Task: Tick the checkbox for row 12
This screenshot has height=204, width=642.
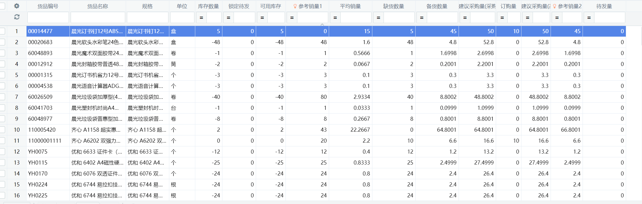Action: [x=2, y=152]
